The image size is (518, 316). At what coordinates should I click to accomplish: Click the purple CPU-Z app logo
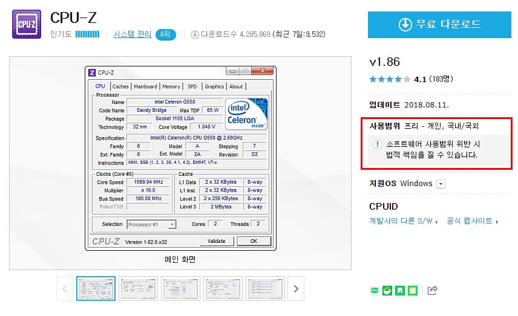tap(27, 24)
